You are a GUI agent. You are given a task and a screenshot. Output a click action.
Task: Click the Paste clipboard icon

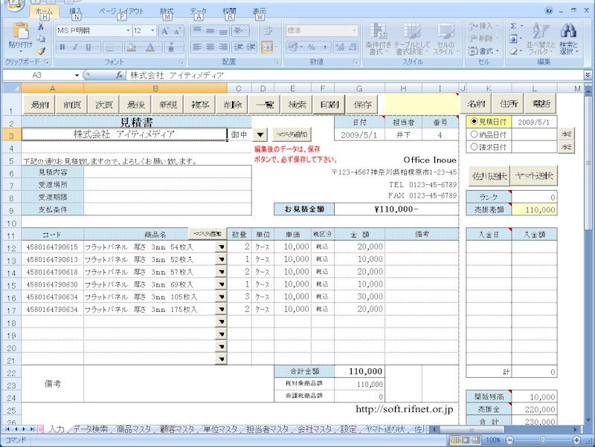point(21,31)
